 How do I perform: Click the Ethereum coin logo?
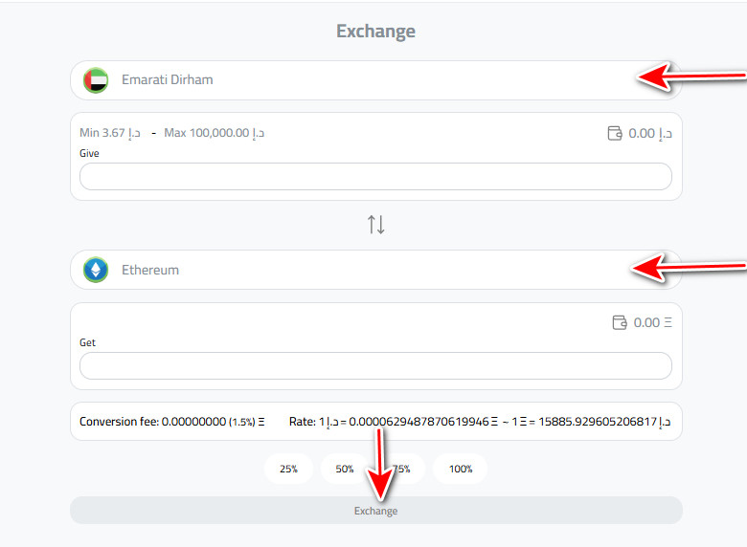(96, 270)
